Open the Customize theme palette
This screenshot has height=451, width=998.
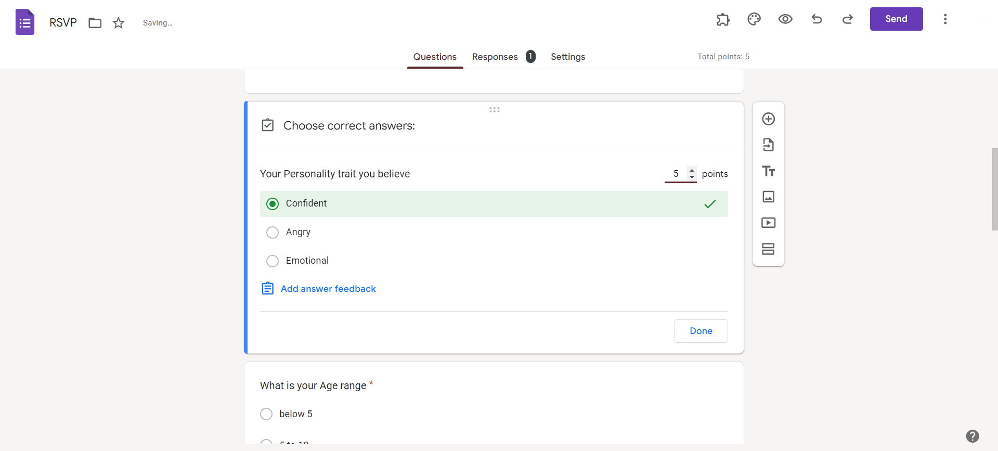point(754,19)
